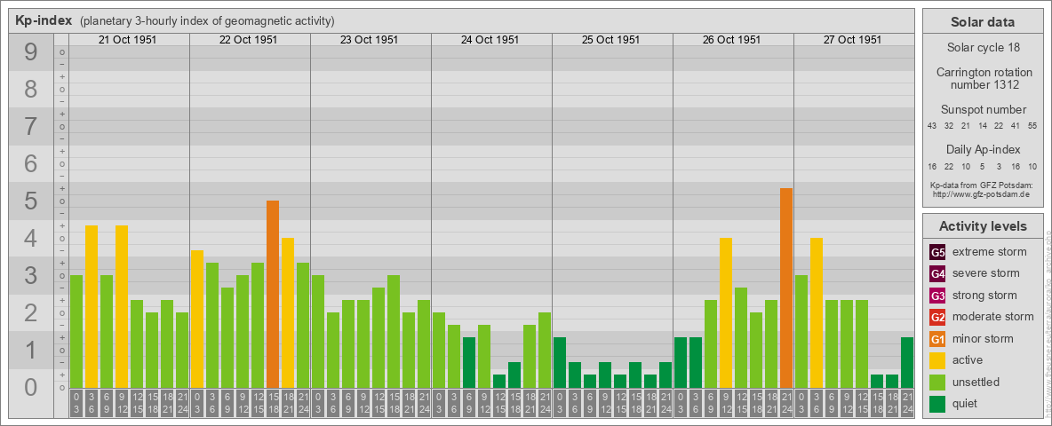1052x426 pixels.
Task: Select the 25 Oct 1951 date header
Action: point(612,40)
